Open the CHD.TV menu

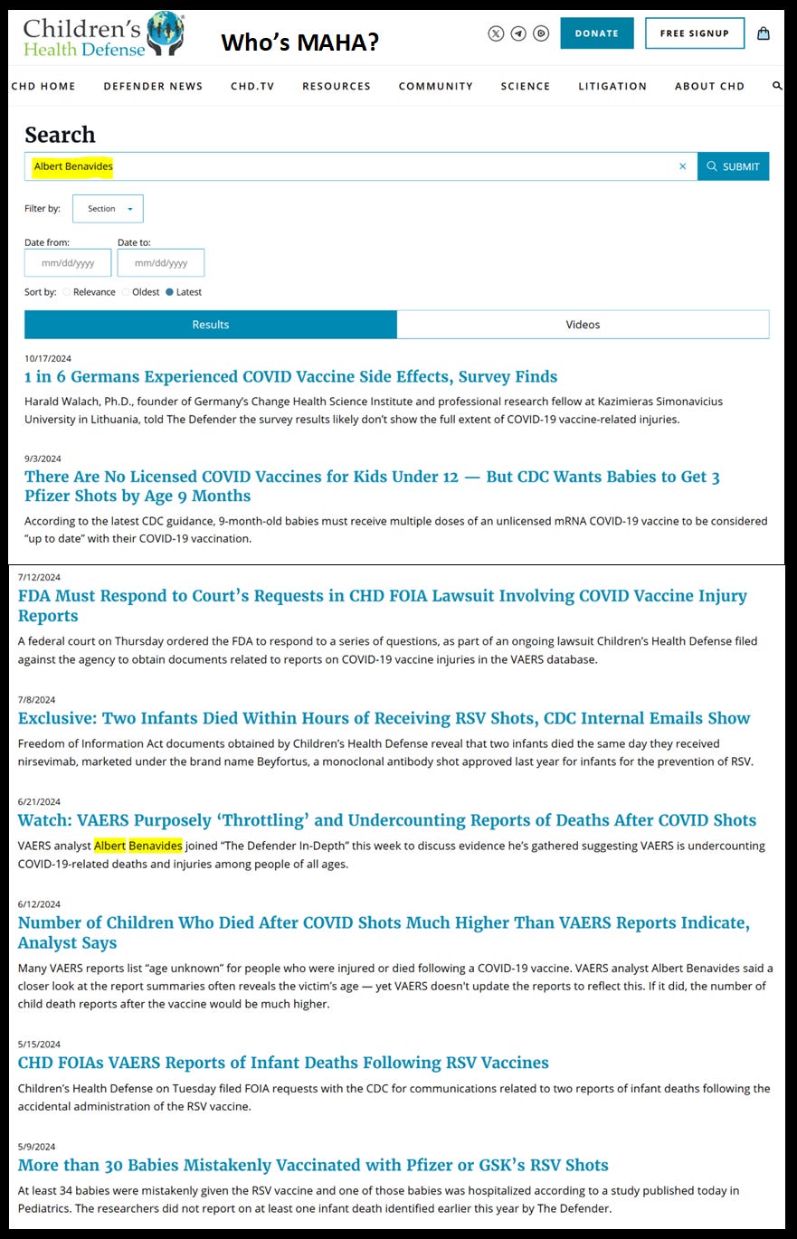click(x=252, y=86)
